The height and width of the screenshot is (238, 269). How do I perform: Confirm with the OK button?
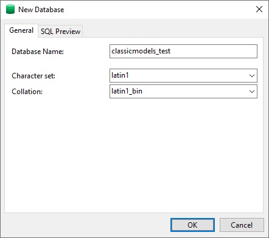pyautogui.click(x=192, y=225)
